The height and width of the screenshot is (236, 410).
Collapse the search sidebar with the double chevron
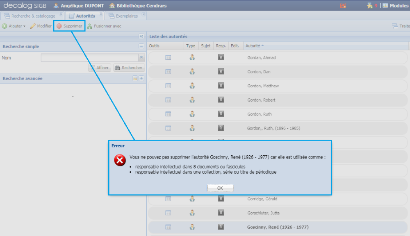coord(142,36)
